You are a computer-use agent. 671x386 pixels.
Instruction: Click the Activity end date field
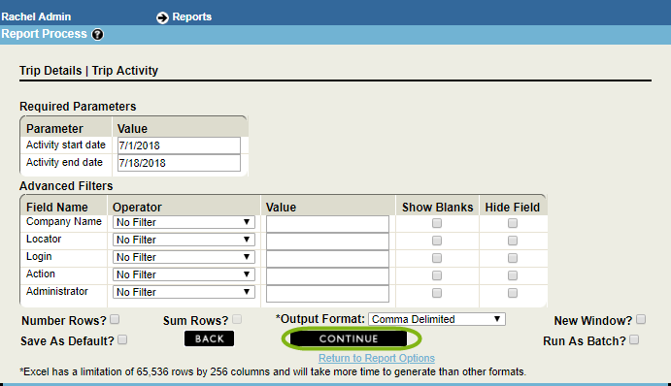[179, 163]
